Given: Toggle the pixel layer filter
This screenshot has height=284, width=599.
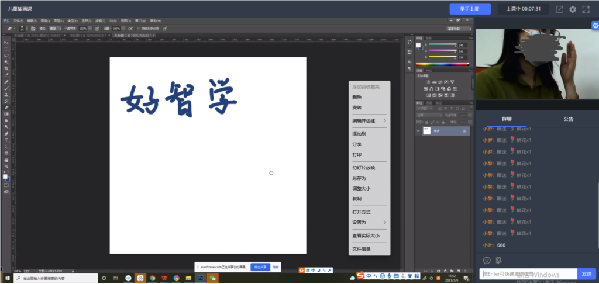Looking at the screenshot, I should [440, 109].
